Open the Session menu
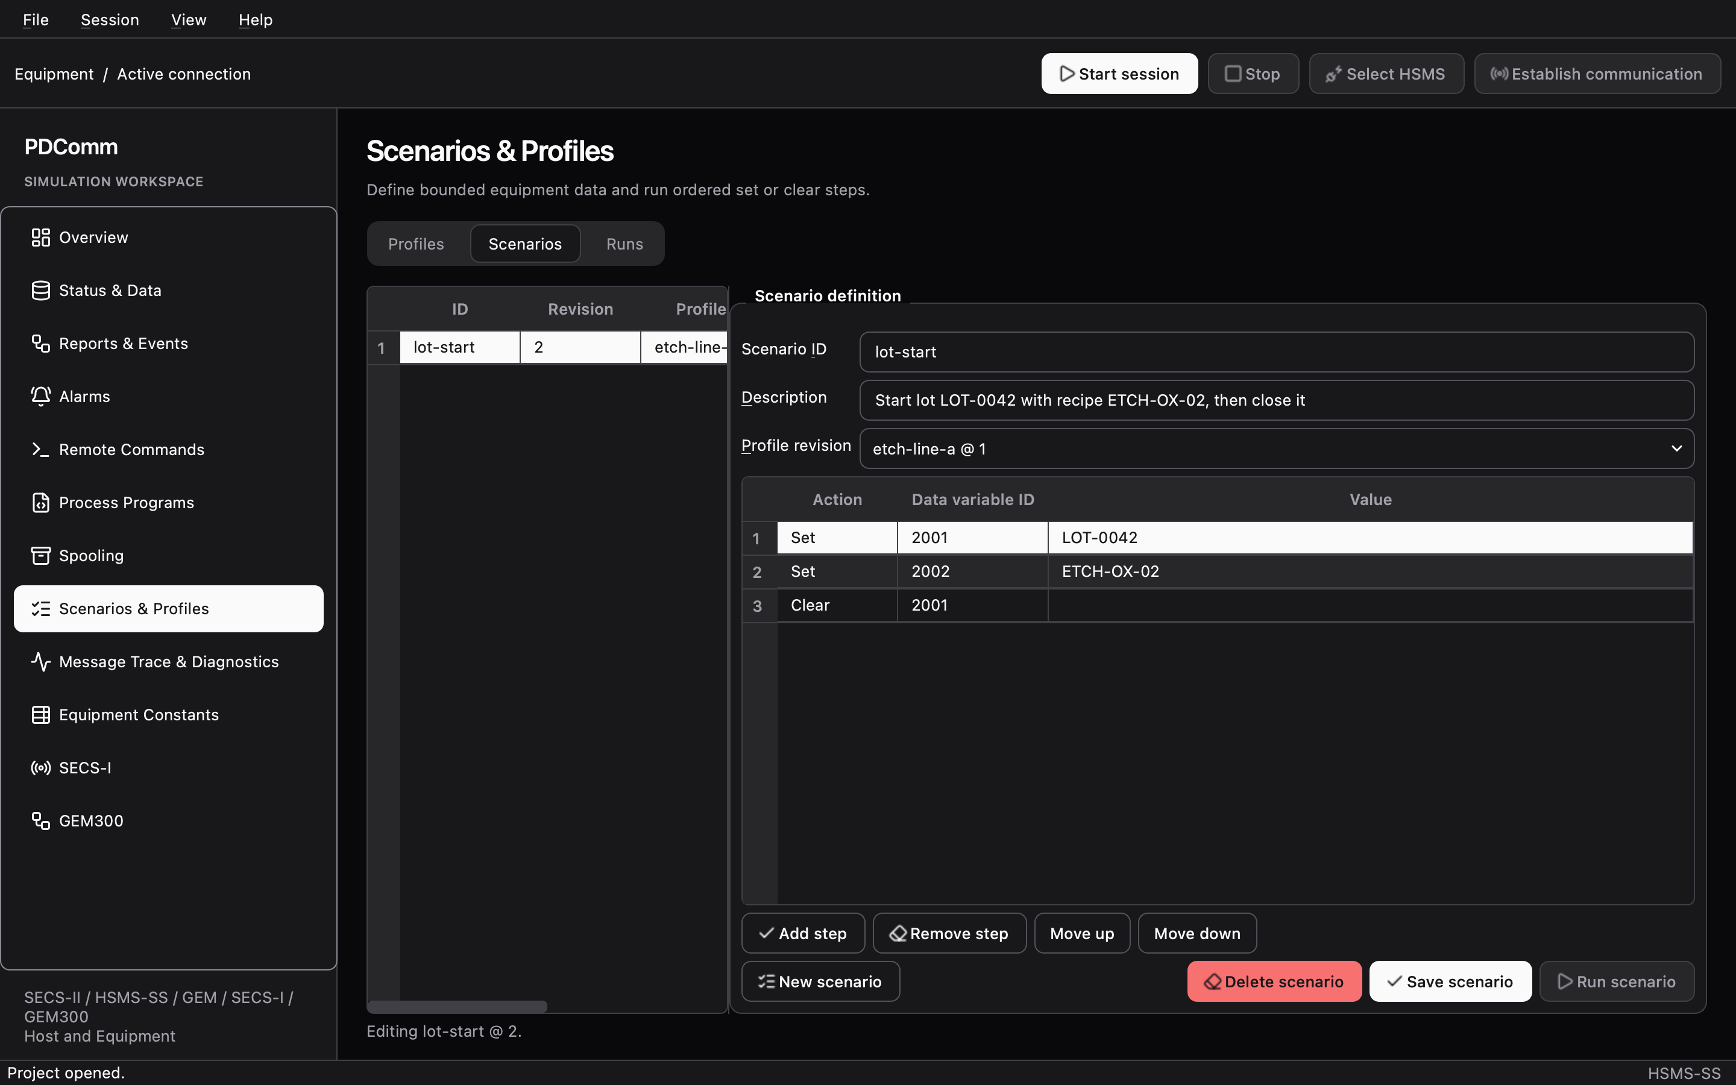Screen dimensions: 1736x1085 click(x=110, y=19)
